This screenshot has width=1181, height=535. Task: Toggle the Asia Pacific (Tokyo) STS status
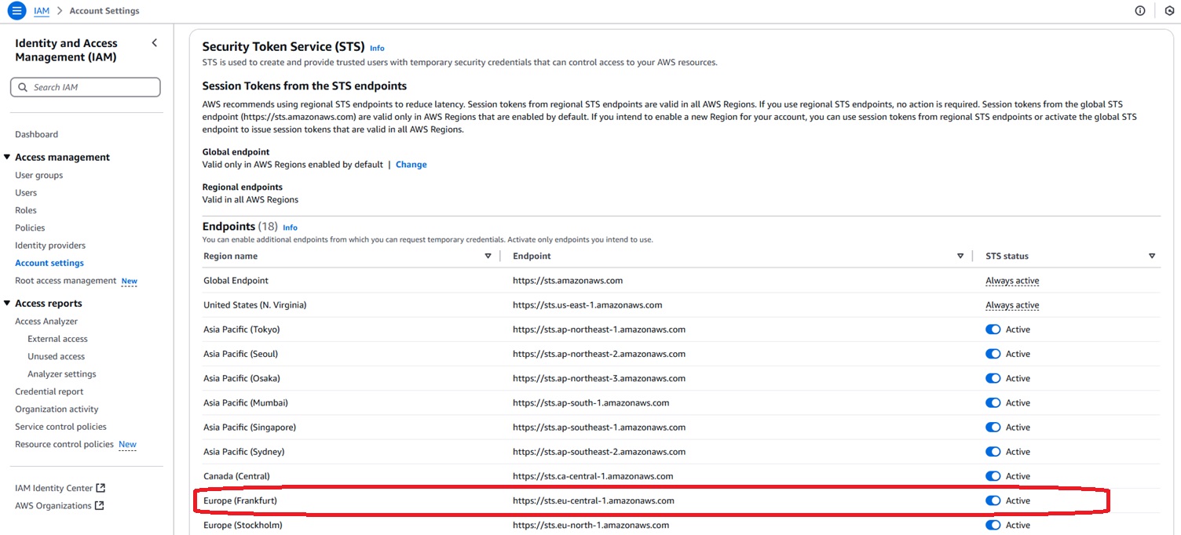[993, 329]
